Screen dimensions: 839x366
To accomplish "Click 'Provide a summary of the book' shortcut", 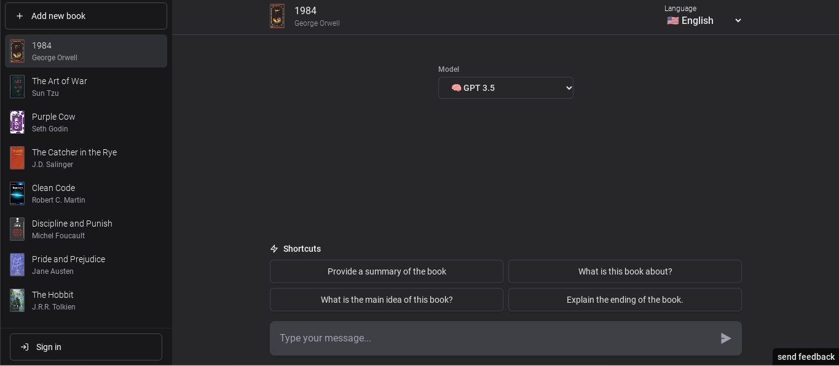I will click(x=386, y=271).
